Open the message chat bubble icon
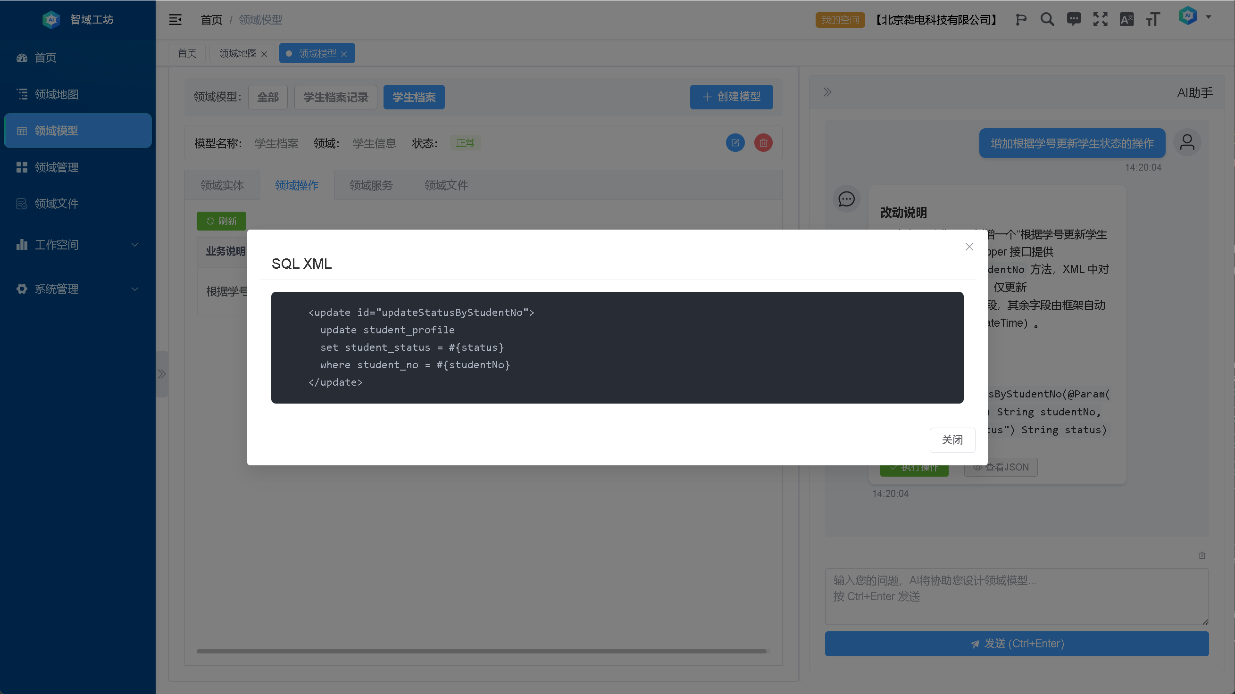 (x=1074, y=20)
